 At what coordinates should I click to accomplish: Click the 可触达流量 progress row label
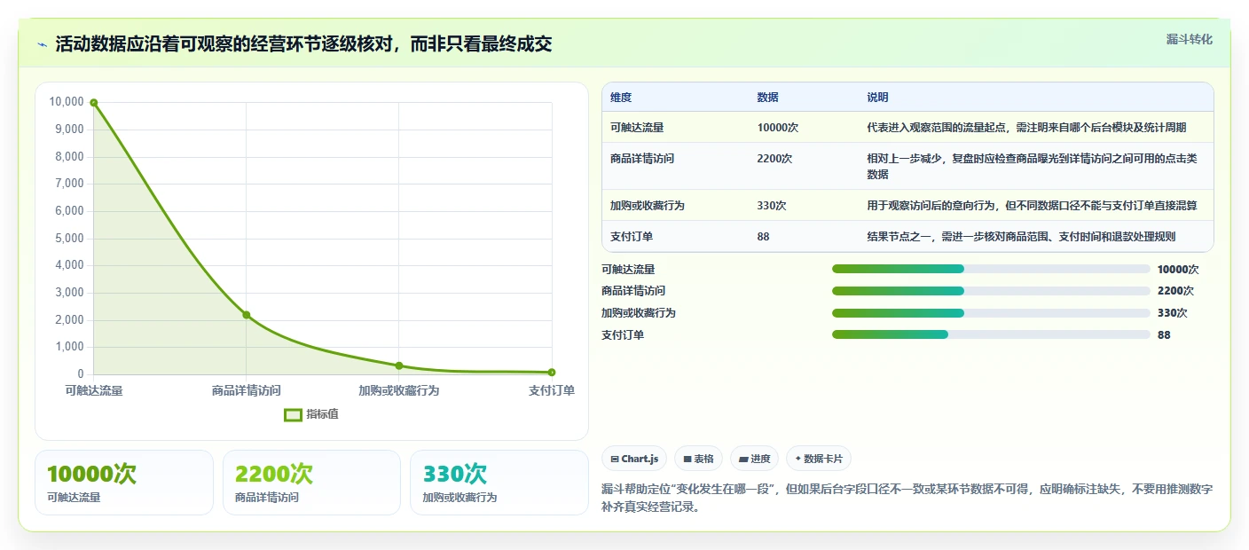click(x=628, y=270)
